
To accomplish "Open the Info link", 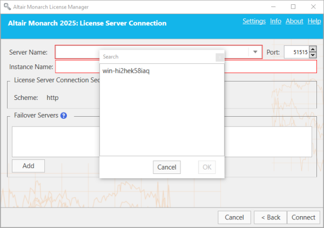I will point(275,21).
